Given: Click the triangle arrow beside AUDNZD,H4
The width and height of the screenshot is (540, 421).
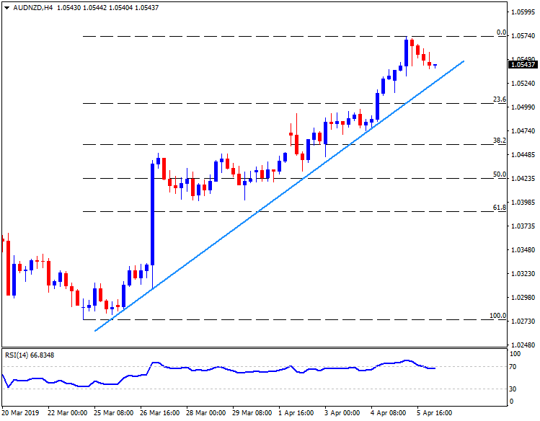Looking at the screenshot, I should coord(5,7).
